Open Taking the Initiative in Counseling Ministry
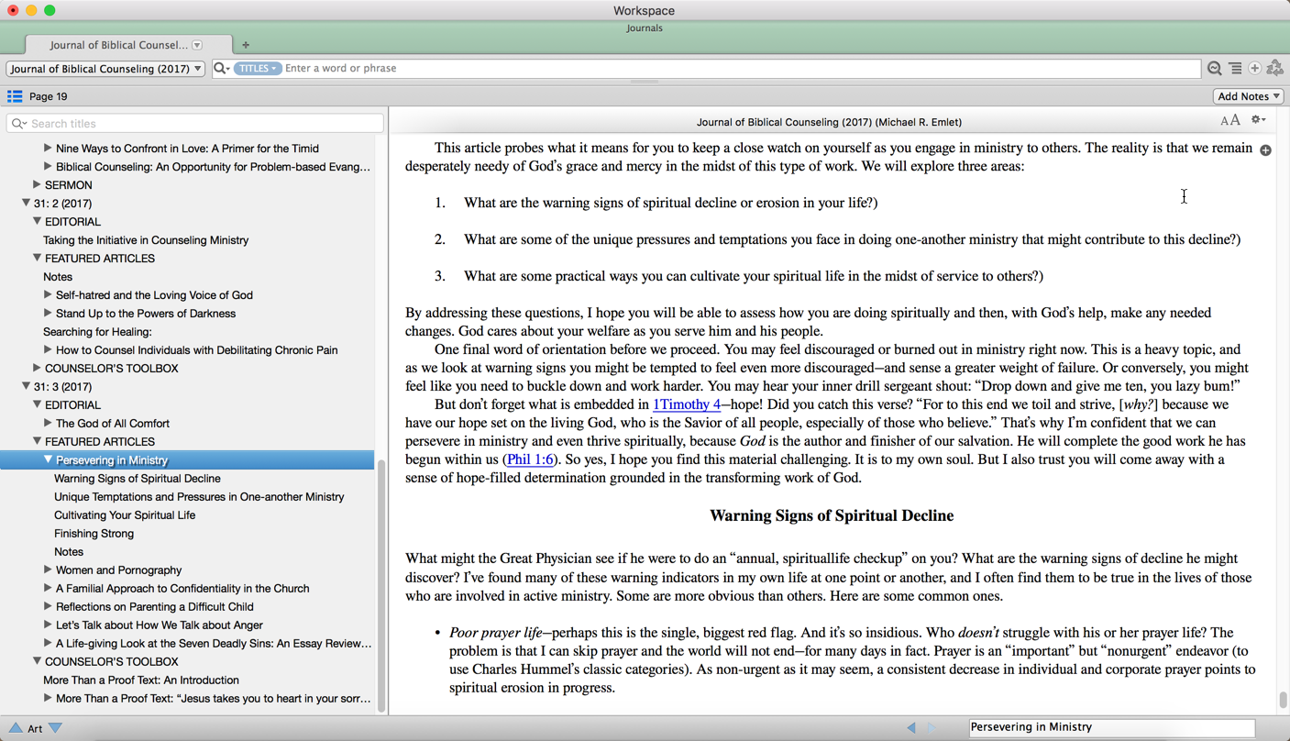The width and height of the screenshot is (1290, 741). [146, 240]
